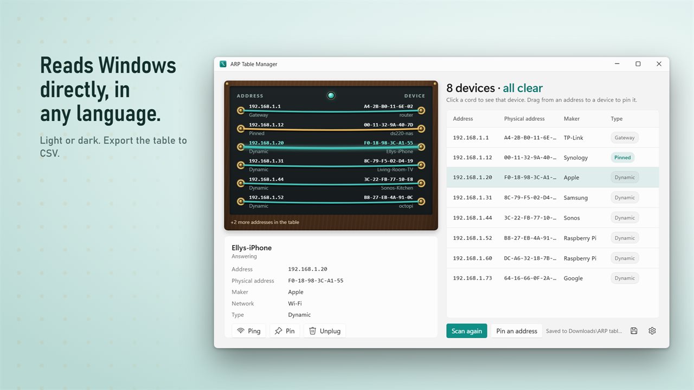Ping the selected Ellys-iPhone device
This screenshot has height=390, width=694.
tap(249, 331)
